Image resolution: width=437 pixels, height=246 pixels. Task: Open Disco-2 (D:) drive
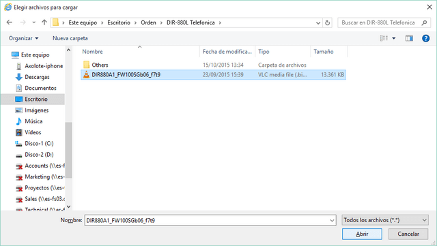click(39, 155)
